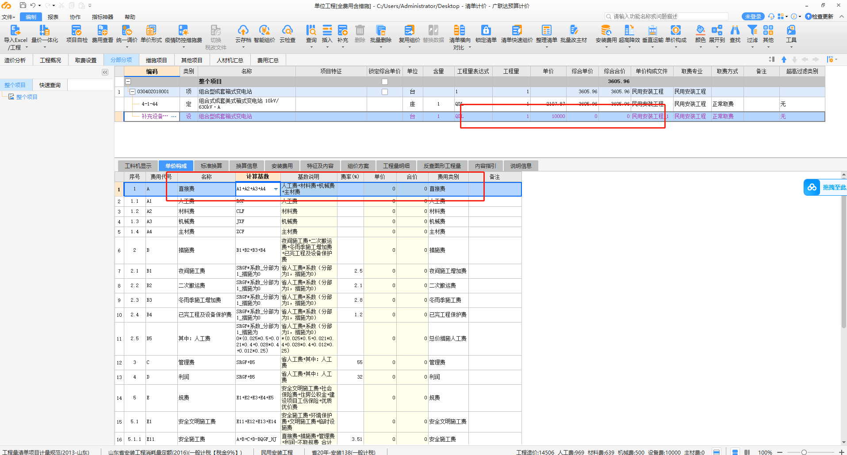Screen dimensions: 847x455
Task: Open the 清单快速组价 tool
Action: tap(517, 30)
